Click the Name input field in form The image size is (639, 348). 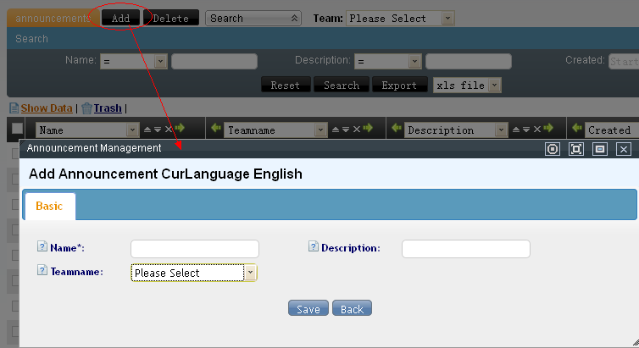pos(194,249)
